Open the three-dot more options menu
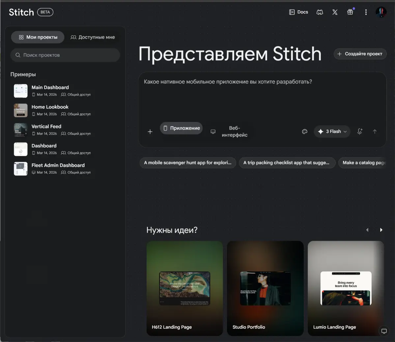The width and height of the screenshot is (395, 342). coord(366,12)
